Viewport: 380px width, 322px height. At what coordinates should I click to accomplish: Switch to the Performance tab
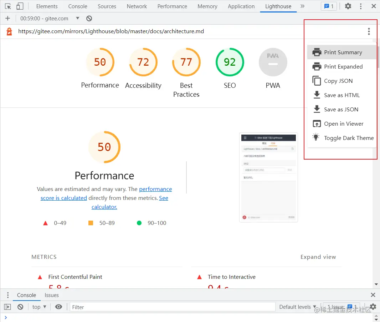(x=172, y=6)
